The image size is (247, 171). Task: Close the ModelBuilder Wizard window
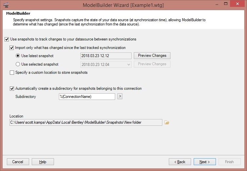(237, 4)
